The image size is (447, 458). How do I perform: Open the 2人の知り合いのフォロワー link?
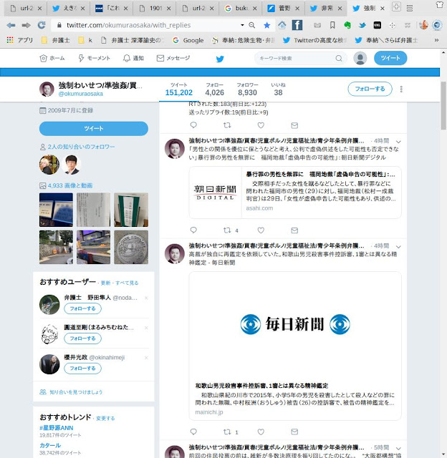pos(81,147)
